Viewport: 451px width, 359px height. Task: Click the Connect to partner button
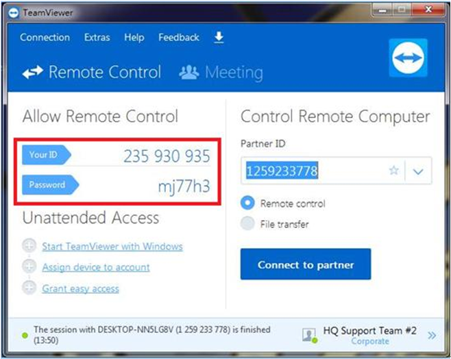click(306, 264)
